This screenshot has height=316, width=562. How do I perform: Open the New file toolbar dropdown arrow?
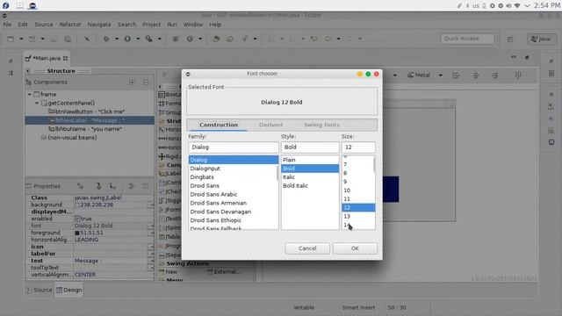21,39
